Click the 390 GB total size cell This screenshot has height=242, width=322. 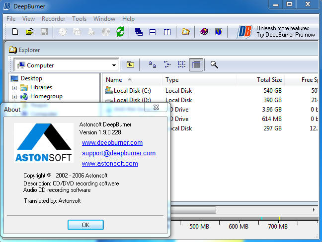(x=272, y=100)
